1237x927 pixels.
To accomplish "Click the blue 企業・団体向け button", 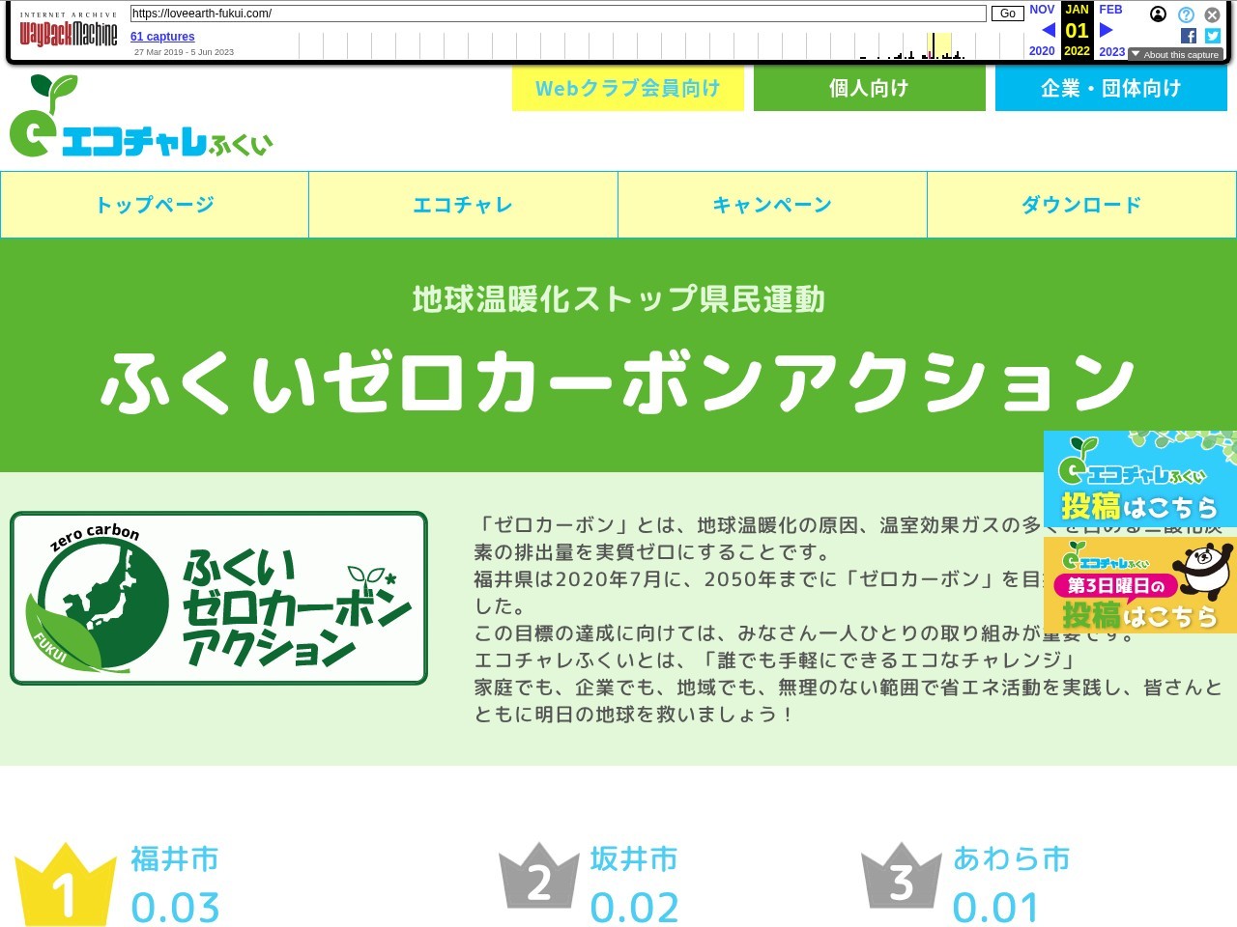I will pyautogui.click(x=1111, y=89).
